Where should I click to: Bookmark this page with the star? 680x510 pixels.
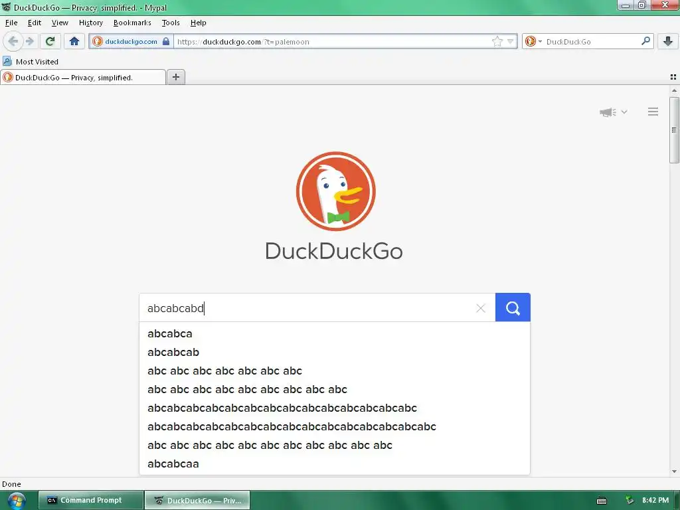click(x=497, y=42)
